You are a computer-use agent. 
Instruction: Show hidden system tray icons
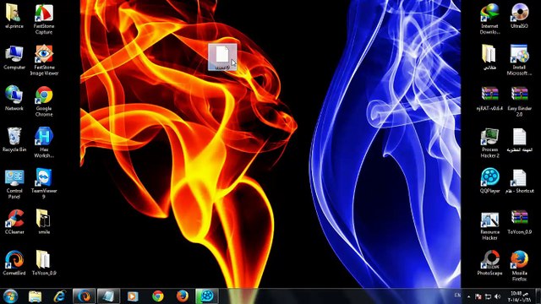coord(468,296)
